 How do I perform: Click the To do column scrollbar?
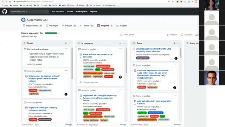(72, 64)
